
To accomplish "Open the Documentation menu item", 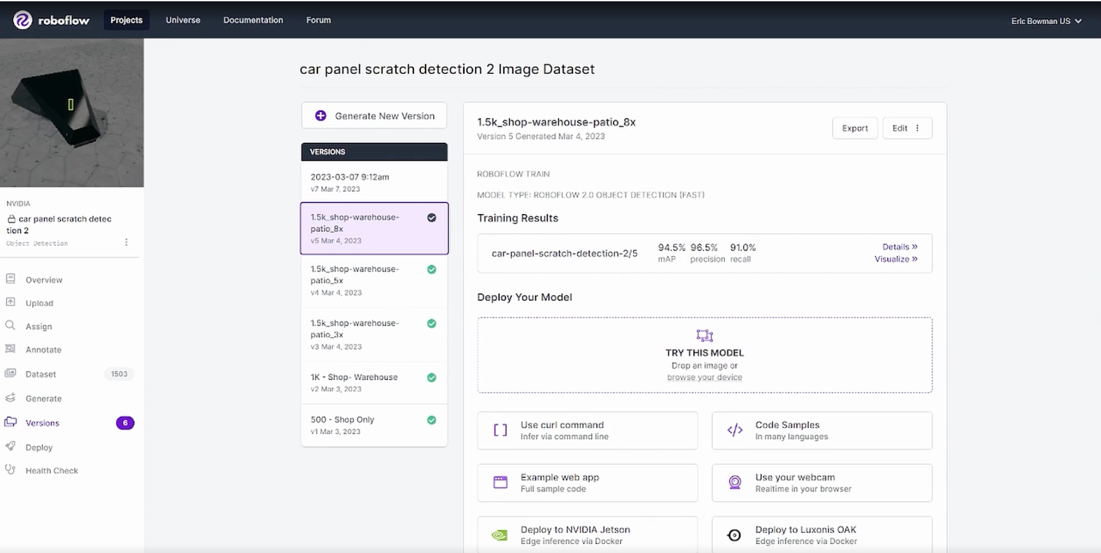I will tap(253, 20).
